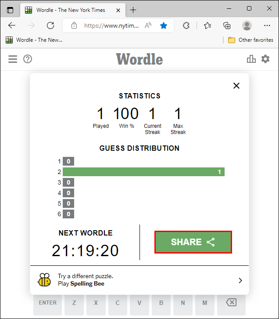
Task: Click the NEXT WORDLE label
Action: [x=86, y=233]
